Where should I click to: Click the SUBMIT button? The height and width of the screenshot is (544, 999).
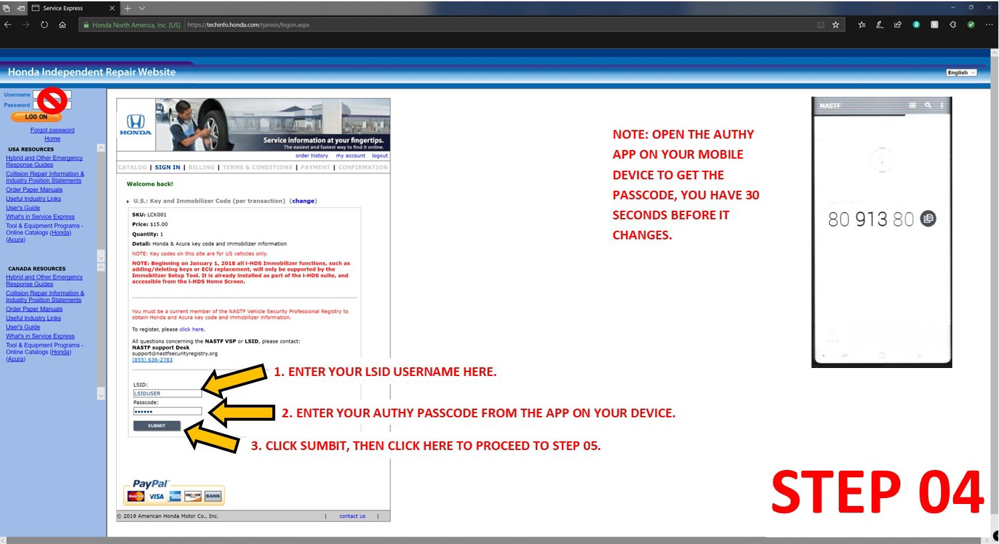tap(157, 425)
